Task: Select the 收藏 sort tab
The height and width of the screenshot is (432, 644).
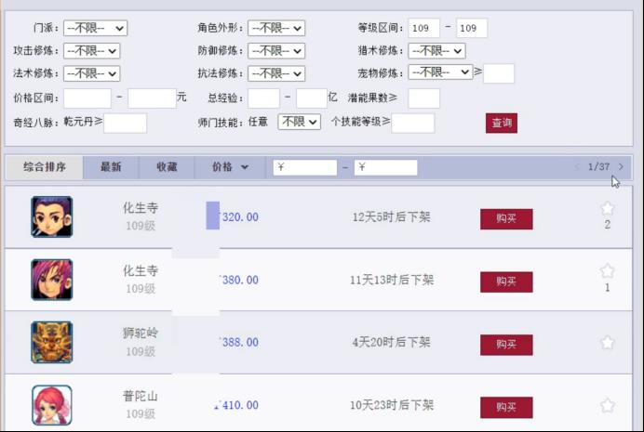Action: (167, 167)
